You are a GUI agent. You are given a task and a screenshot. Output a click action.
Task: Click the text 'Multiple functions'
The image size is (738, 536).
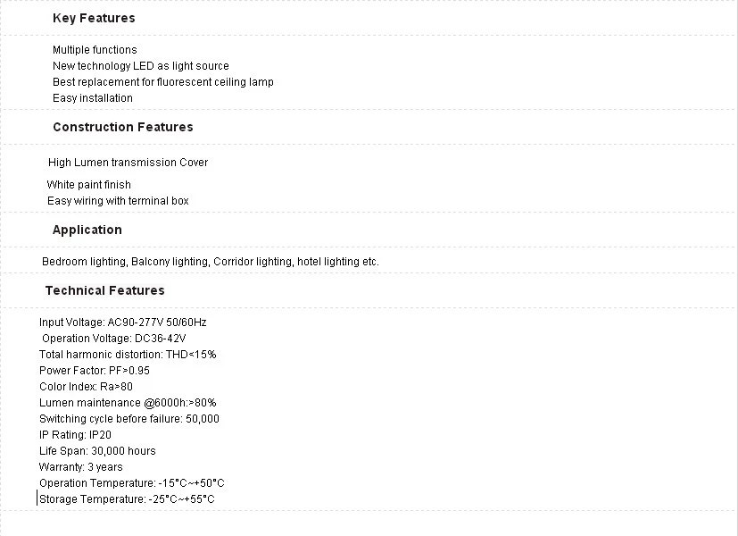coord(95,50)
